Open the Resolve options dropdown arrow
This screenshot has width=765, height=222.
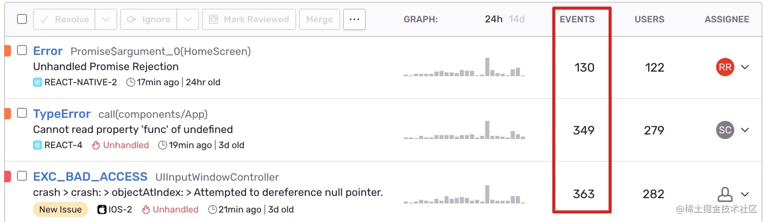point(106,19)
